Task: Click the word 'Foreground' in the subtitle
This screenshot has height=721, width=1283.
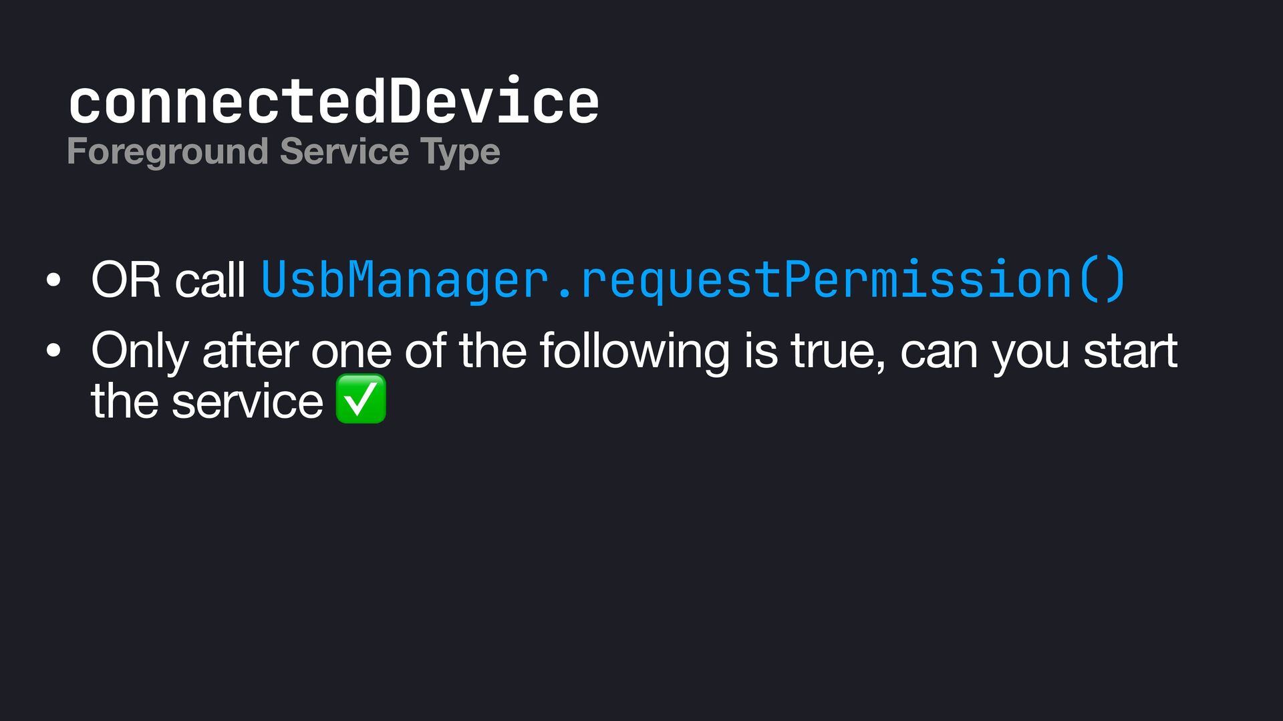Action: (x=168, y=152)
